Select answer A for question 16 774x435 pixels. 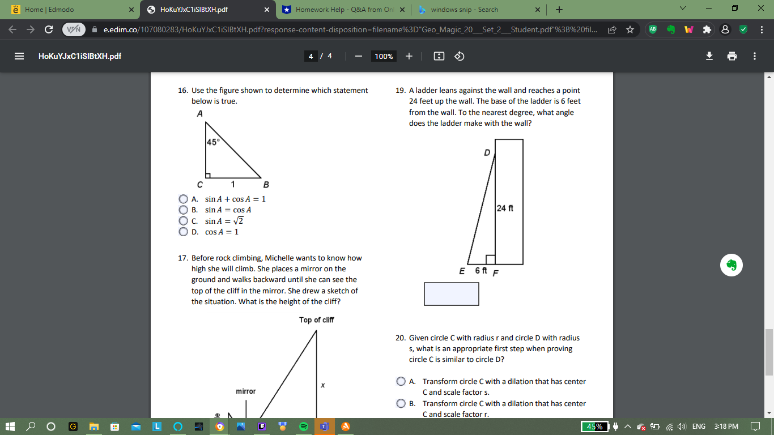[182, 199]
